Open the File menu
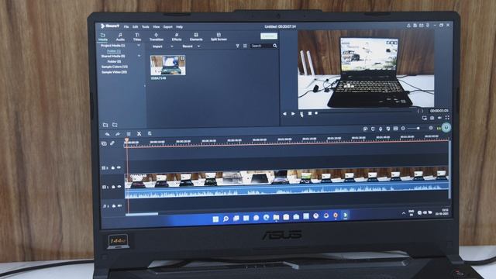 126,27
